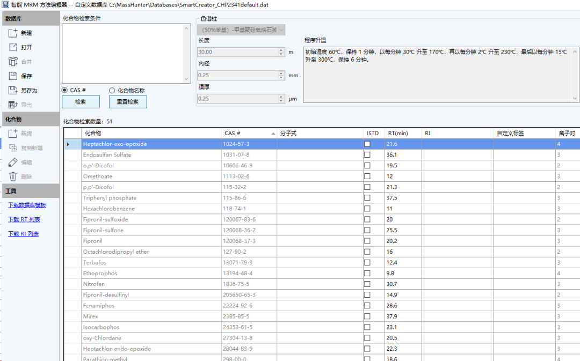Click the 分子式 column header
The width and height of the screenshot is (580, 361).
320,134
